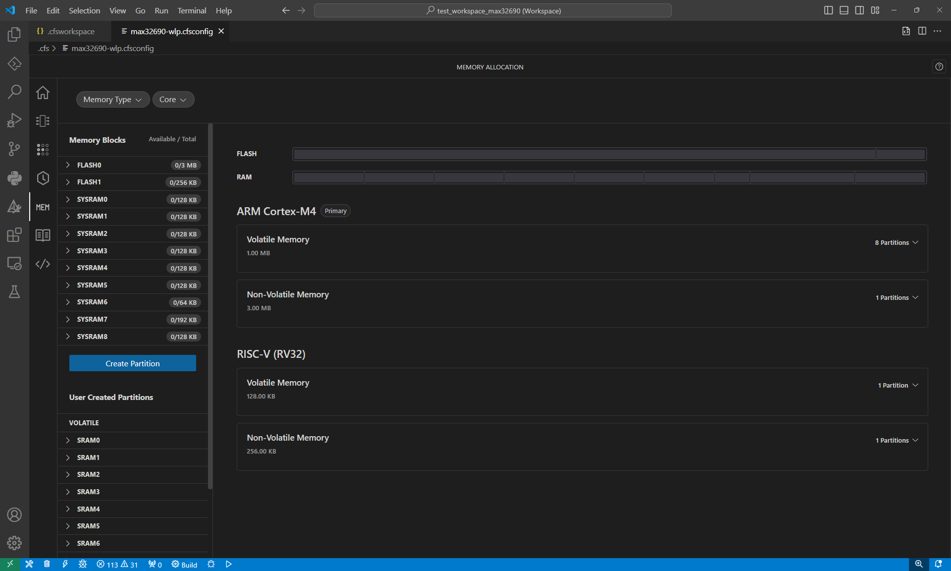The width and height of the screenshot is (951, 571).
Task: Run Build from the status bar
Action: pyautogui.click(x=184, y=564)
